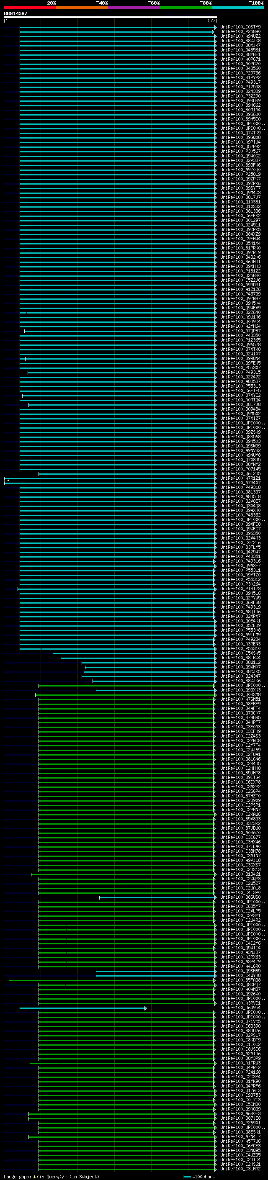
Task: Select hit label UniRef100_P18123
Action: point(240,589)
